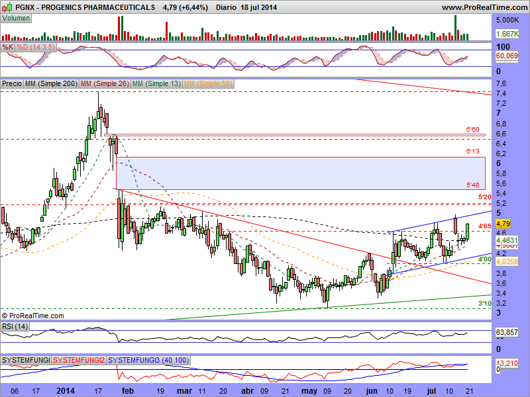Select the SYSTEMFUNGI indicator label
This screenshot has width=530, height=397.
point(26,360)
